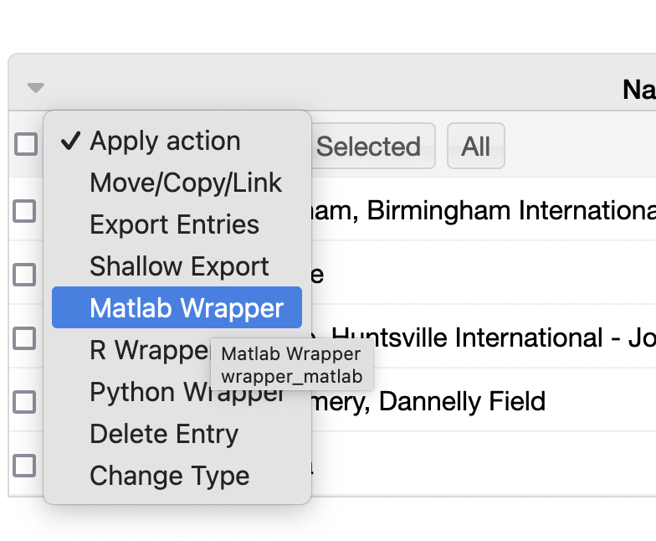Click the Name column header
656x541 pixels.
(x=638, y=89)
